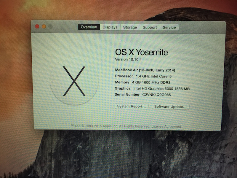Click the 4 GB 1600 MHz DDR3 value
The width and height of the screenshot is (237, 178).
151,82
